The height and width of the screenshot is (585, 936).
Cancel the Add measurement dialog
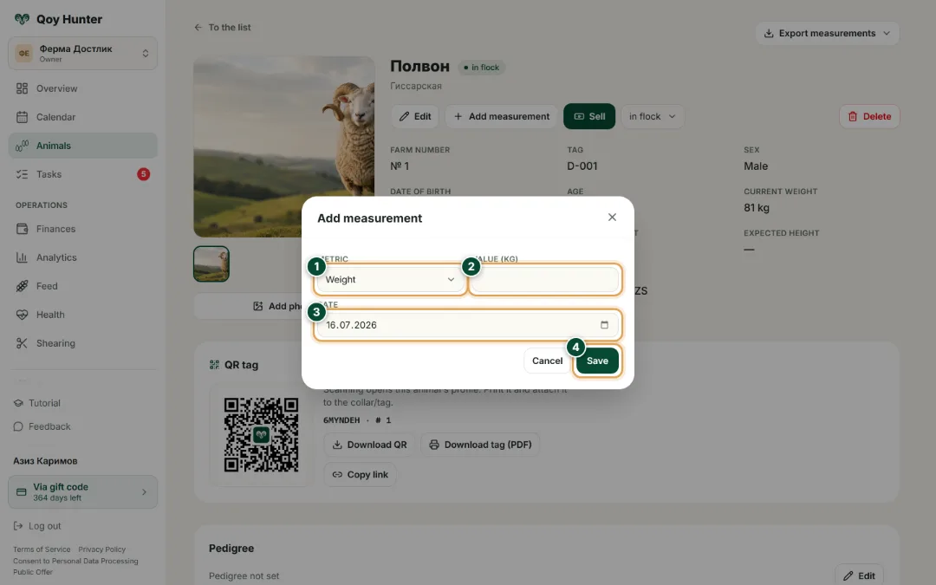[547, 361]
